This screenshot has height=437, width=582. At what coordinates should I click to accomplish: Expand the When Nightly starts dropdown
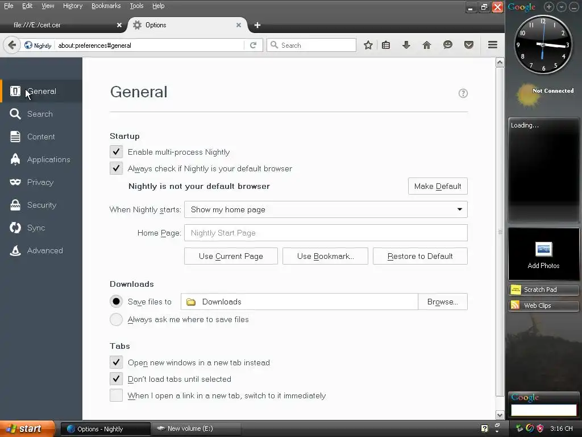point(326,209)
